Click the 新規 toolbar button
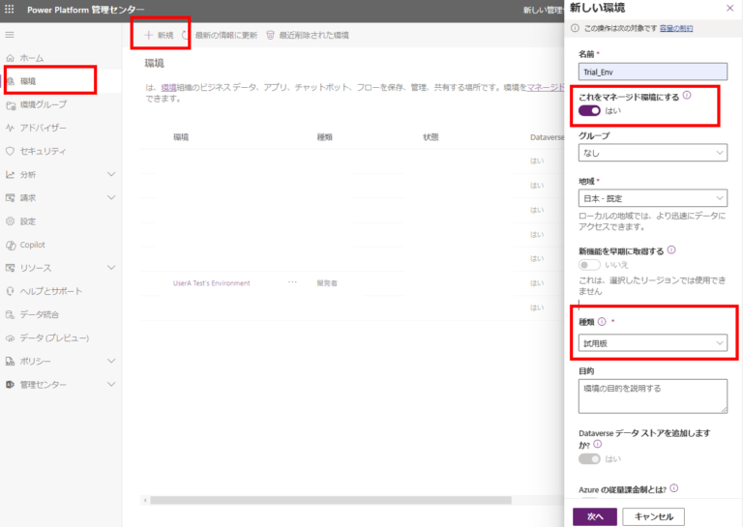This screenshot has width=743, height=527. [160, 35]
